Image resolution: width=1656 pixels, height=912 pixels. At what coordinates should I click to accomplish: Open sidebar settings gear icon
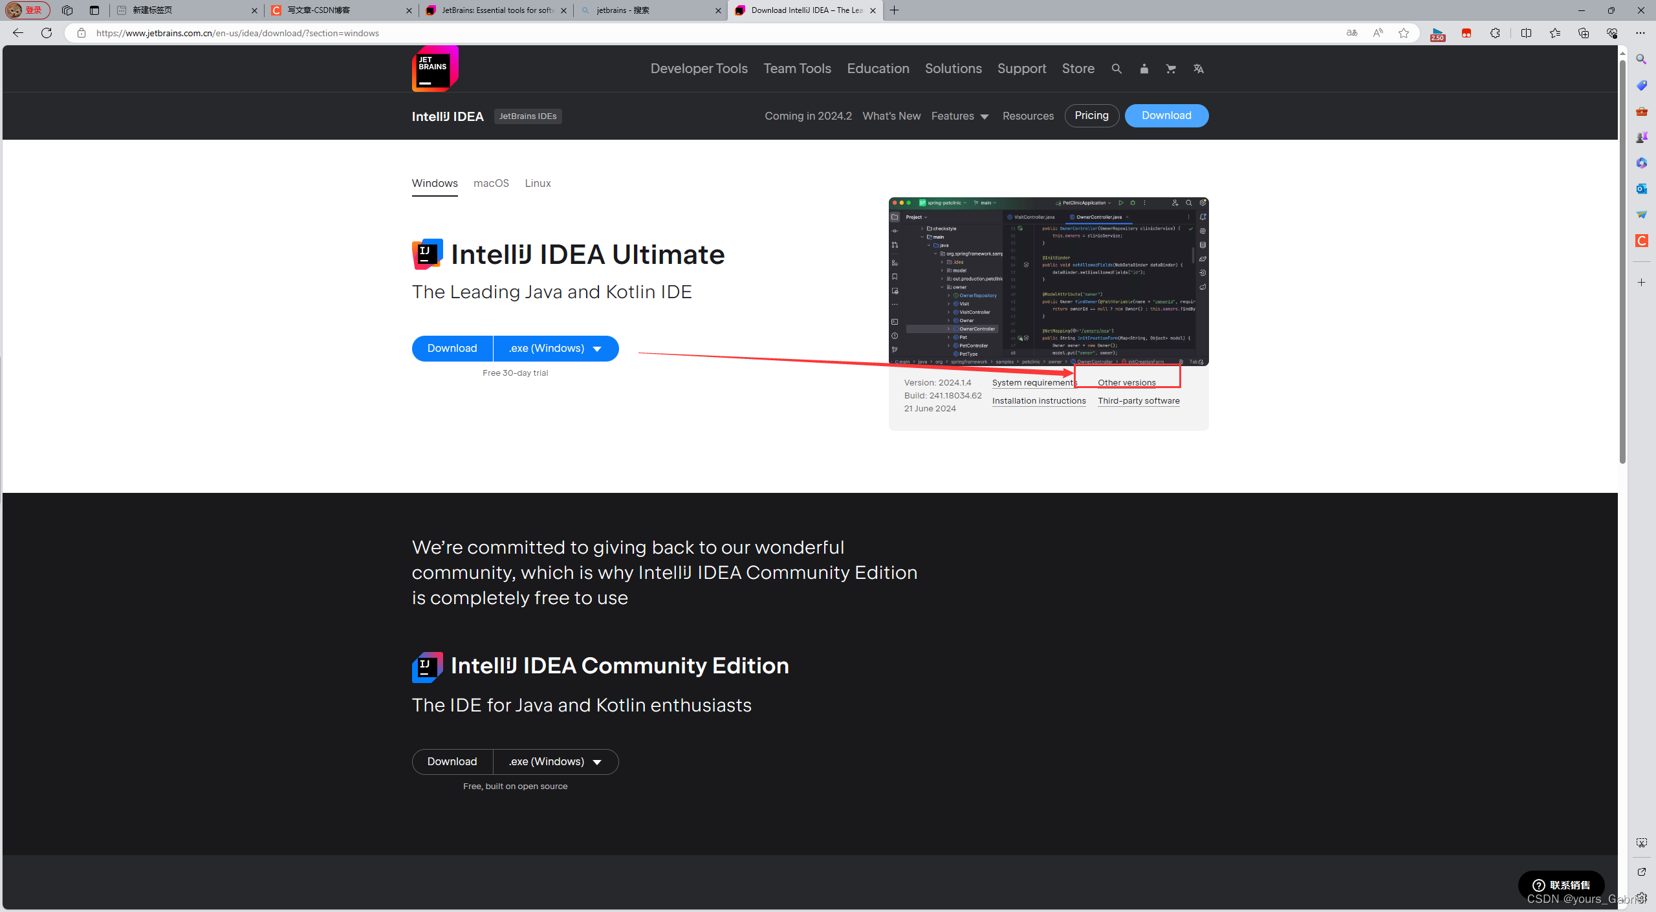(x=1642, y=897)
